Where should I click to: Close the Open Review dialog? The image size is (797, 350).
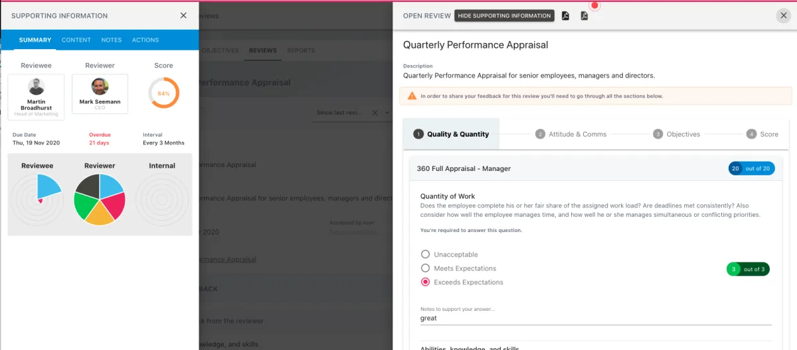pos(784,16)
